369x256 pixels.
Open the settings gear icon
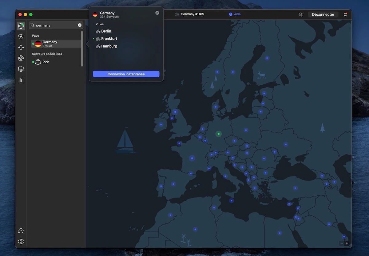point(21,242)
